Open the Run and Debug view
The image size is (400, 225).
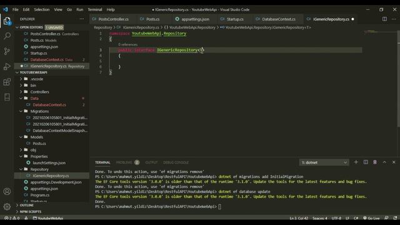point(7,66)
